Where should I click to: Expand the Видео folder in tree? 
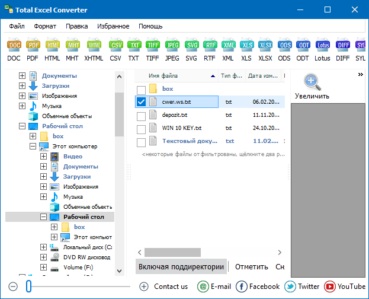click(x=43, y=157)
